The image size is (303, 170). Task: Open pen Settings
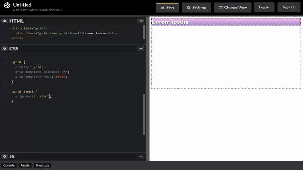(196, 8)
